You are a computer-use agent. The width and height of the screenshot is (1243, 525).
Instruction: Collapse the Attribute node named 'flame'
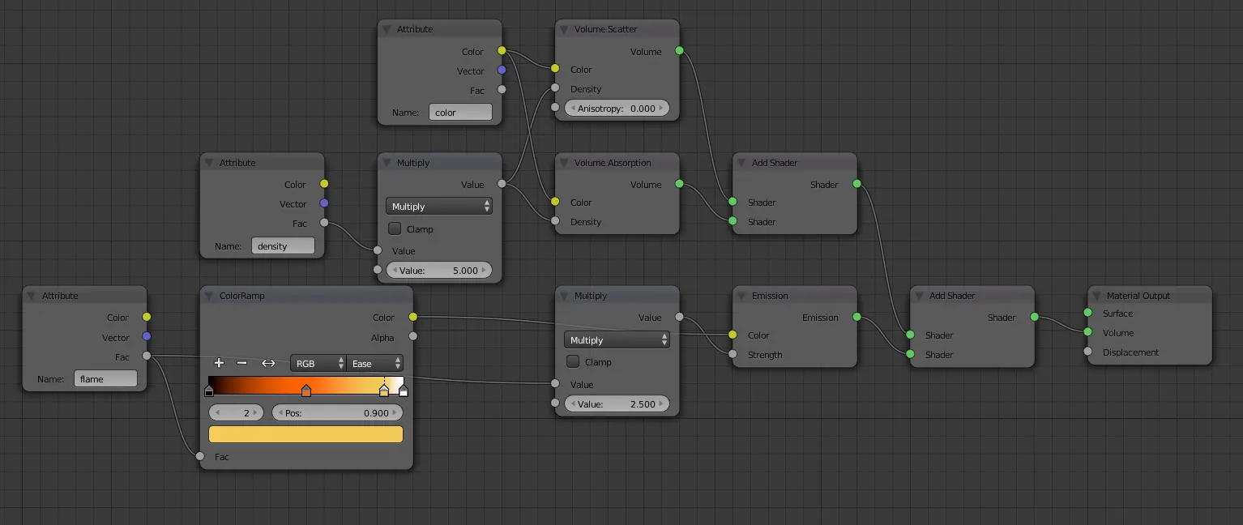[32, 296]
